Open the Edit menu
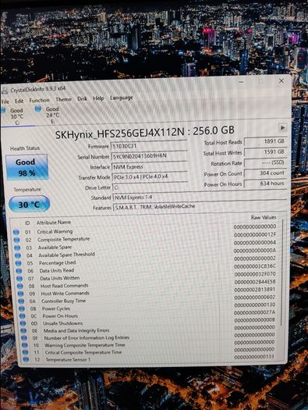This screenshot has height=410, width=308. pyautogui.click(x=19, y=101)
